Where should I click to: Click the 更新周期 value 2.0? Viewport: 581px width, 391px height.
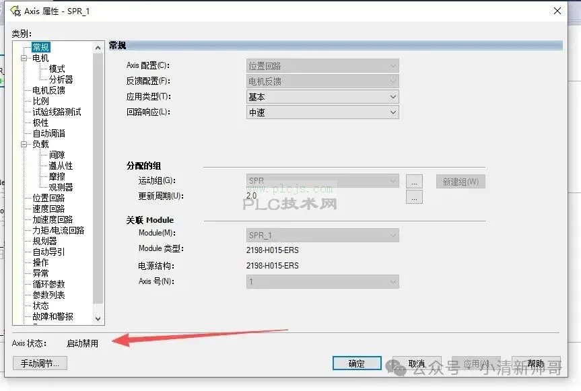[251, 196]
